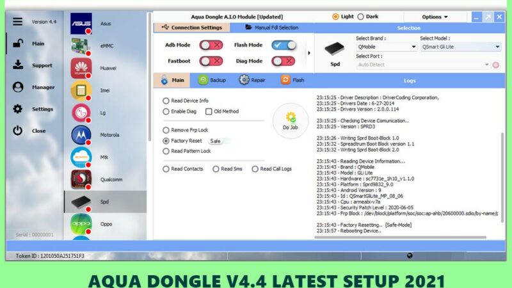Click the Manager label in sidebar
This screenshot has height=288, width=512.
43,87
